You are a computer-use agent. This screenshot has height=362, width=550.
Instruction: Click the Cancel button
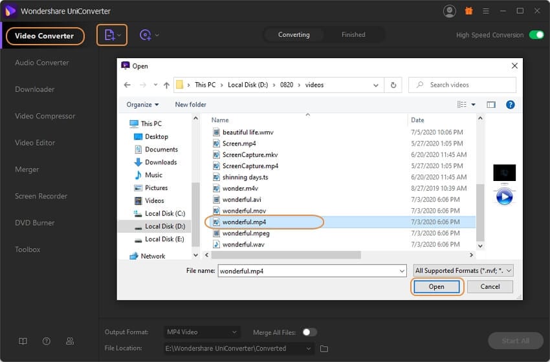coord(490,286)
